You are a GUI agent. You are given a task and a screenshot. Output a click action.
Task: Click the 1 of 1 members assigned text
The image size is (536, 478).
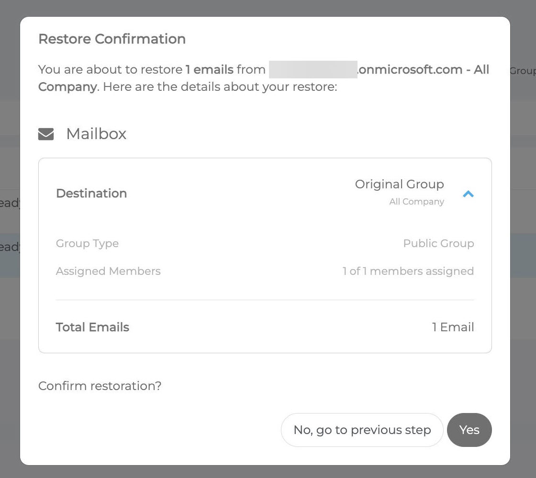click(x=408, y=271)
